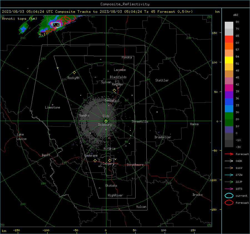Click the 'Banff' city label
This screenshot has width=250, height=234.
tap(46, 155)
